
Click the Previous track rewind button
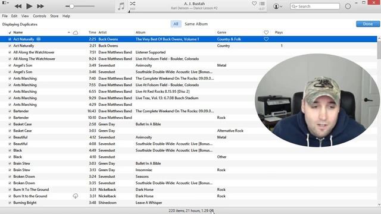[18, 6]
